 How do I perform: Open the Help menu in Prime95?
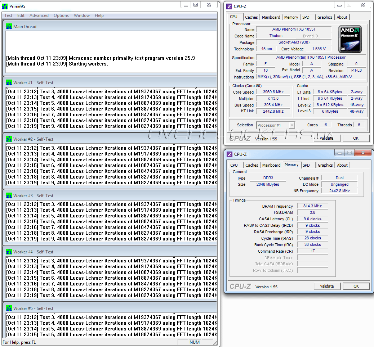click(x=99, y=15)
